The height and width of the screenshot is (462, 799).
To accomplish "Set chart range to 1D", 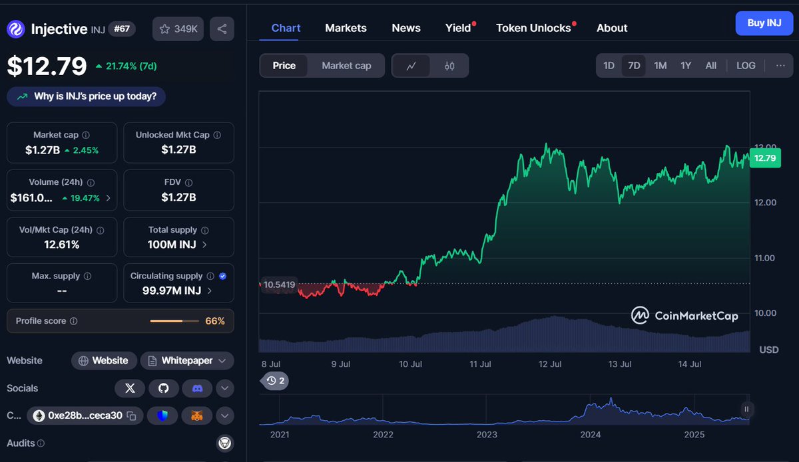I will pos(609,65).
